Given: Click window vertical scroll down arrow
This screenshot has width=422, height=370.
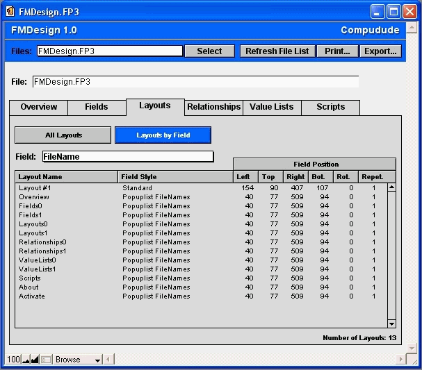Looking at the screenshot, I should click(412, 348).
